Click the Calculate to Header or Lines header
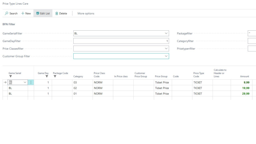 pos(220,73)
